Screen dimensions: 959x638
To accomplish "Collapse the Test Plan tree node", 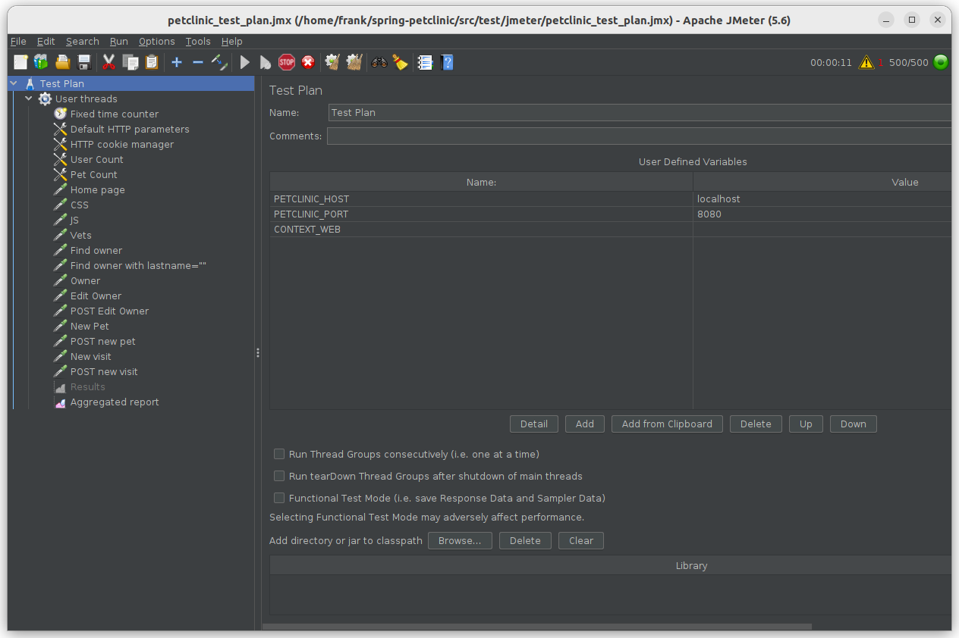I will tap(14, 83).
